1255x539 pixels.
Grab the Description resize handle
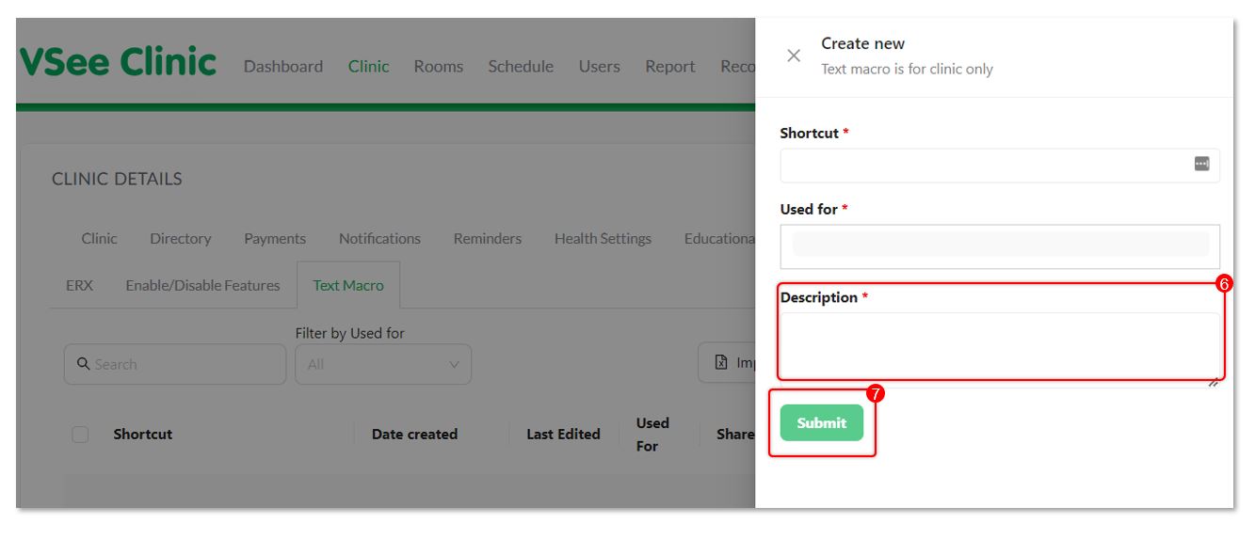[1214, 383]
